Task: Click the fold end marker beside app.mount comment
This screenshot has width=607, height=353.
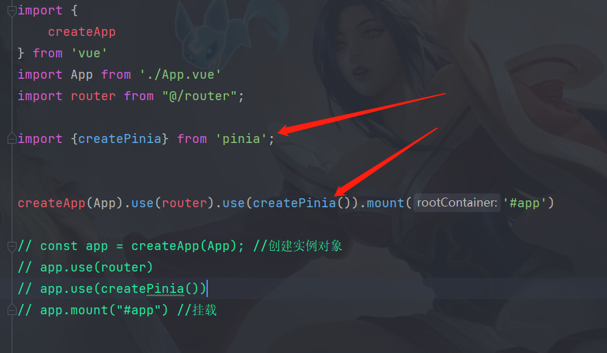Action: (x=12, y=309)
